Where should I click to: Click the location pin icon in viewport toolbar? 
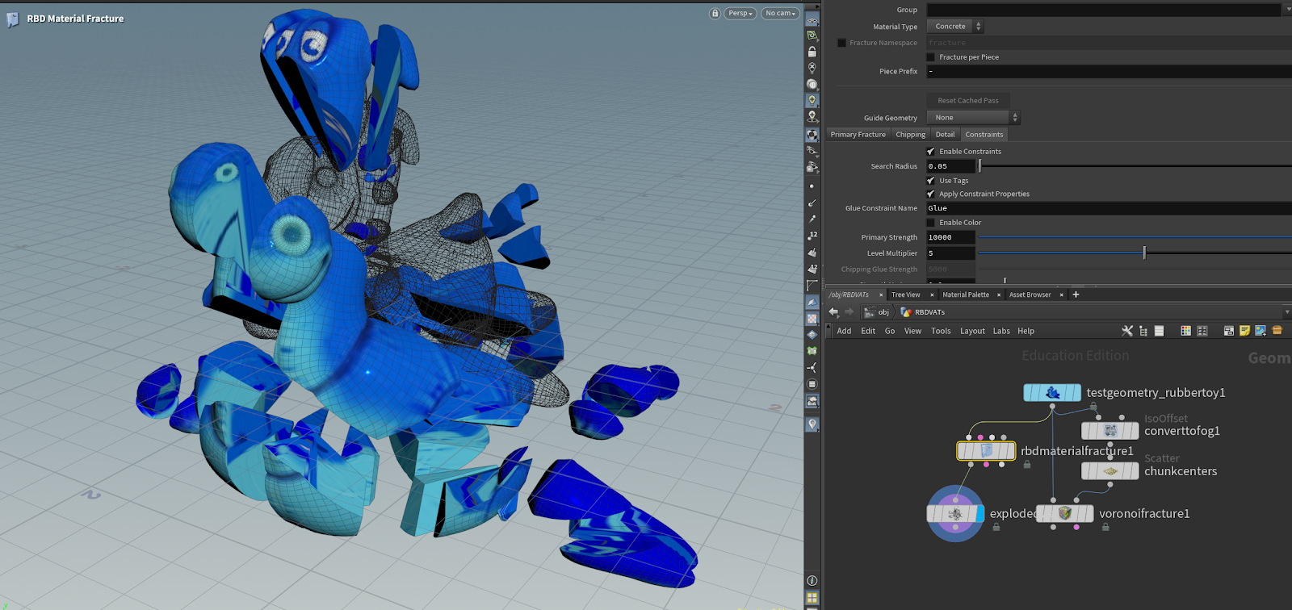[x=812, y=424]
